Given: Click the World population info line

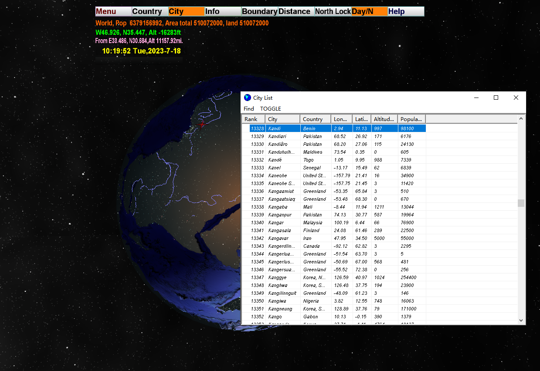Looking at the screenshot, I should click(x=182, y=23).
